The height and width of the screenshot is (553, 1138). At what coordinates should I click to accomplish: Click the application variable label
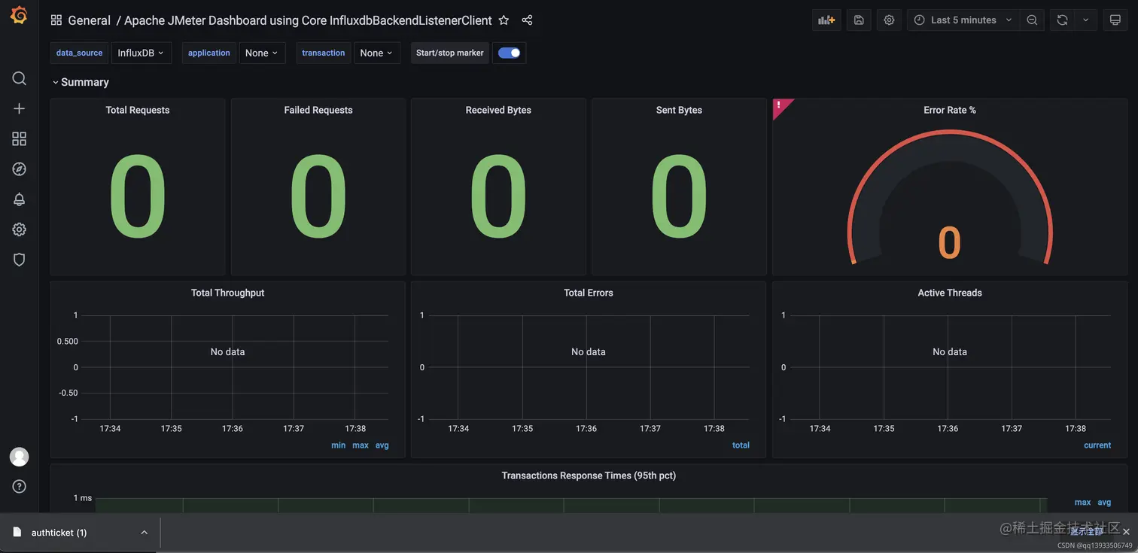point(209,53)
